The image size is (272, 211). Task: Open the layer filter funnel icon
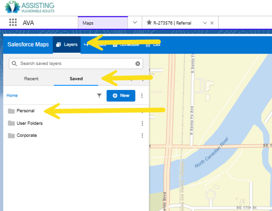99,95
